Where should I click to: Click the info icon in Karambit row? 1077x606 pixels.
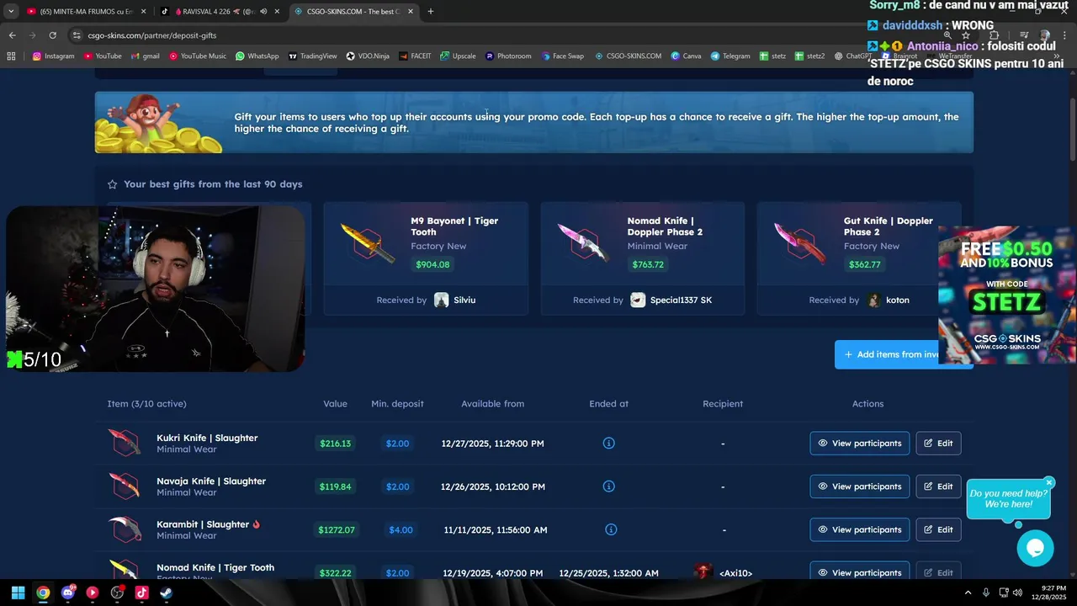point(611,529)
